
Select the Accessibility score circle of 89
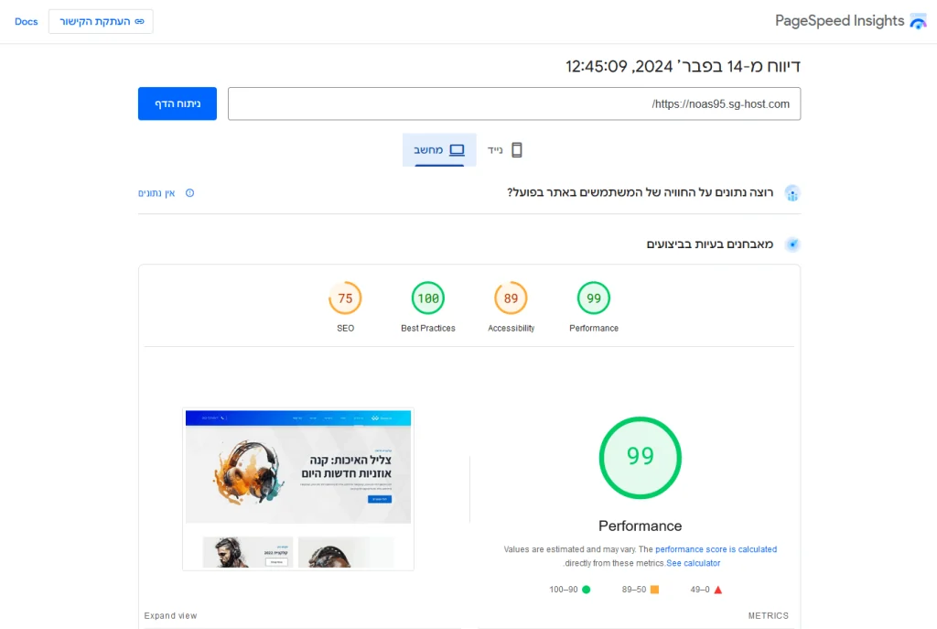point(511,298)
